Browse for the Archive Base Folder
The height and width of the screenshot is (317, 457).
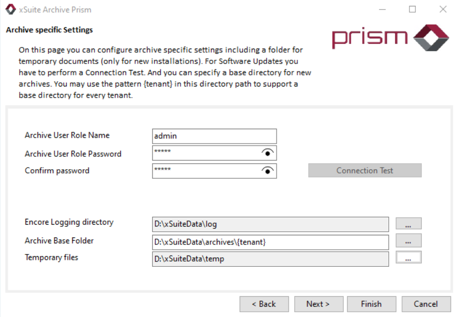[408, 241]
